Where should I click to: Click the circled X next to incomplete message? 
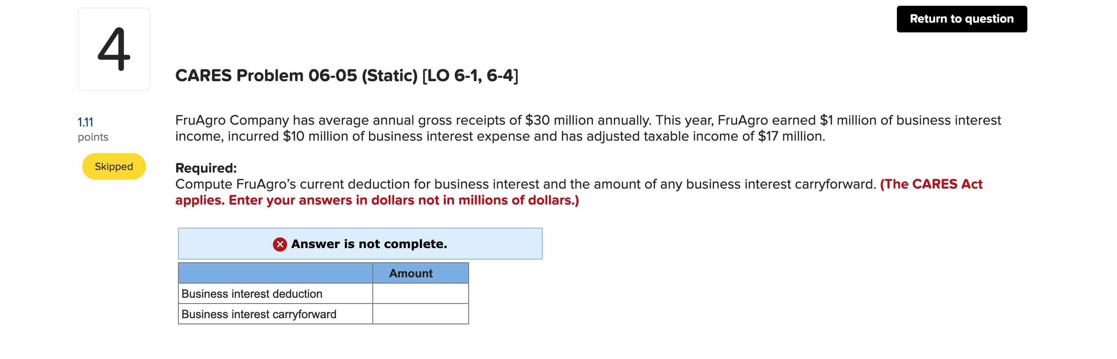(279, 244)
